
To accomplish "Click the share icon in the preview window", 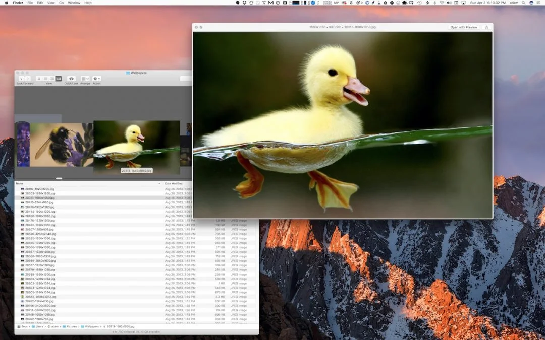I will coord(486,27).
